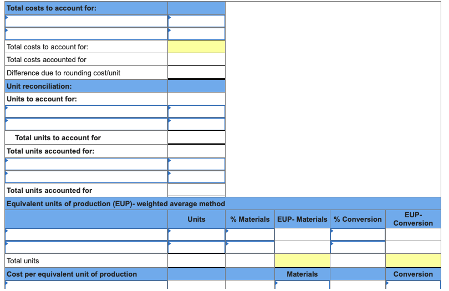Click the Units to account for: label
The height and width of the screenshot is (291, 449).
tap(42, 99)
